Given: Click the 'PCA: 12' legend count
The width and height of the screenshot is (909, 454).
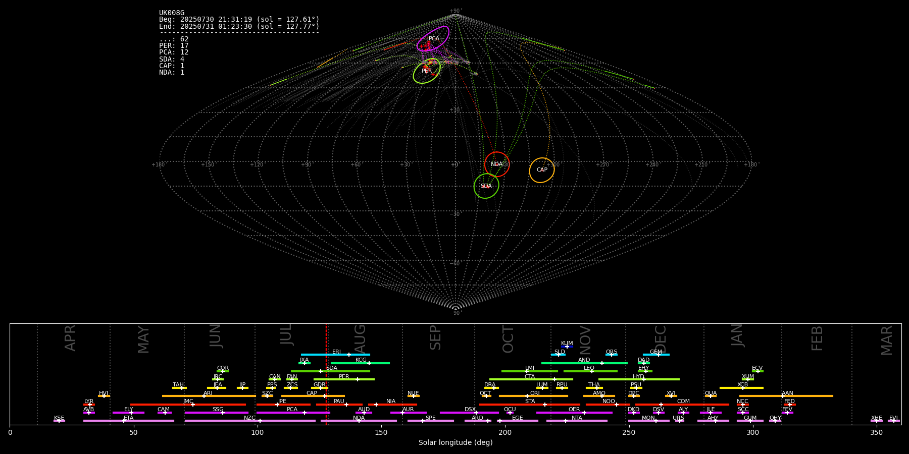Looking at the screenshot, I should coord(174,52).
